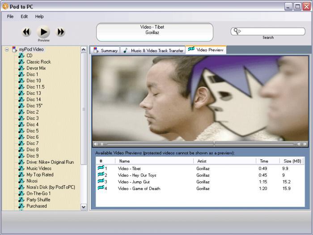The width and height of the screenshot is (313, 235).
Task: Sort video list by Artist column
Action: coord(224,161)
